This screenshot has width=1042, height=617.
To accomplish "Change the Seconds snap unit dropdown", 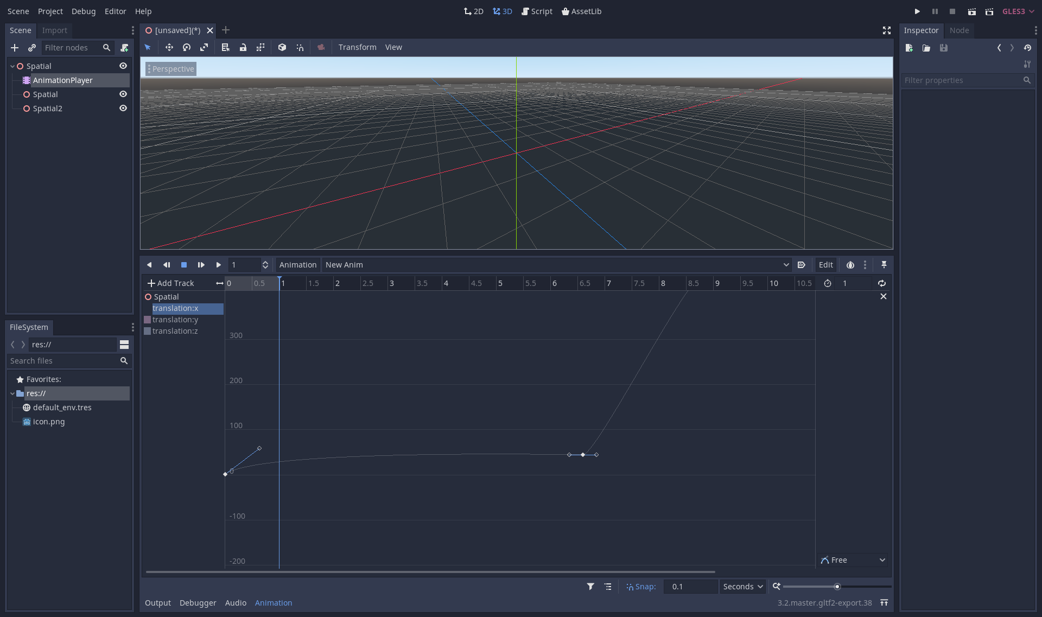I will click(x=742, y=586).
